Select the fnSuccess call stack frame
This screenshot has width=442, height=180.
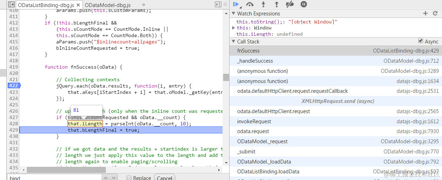pos(336,51)
